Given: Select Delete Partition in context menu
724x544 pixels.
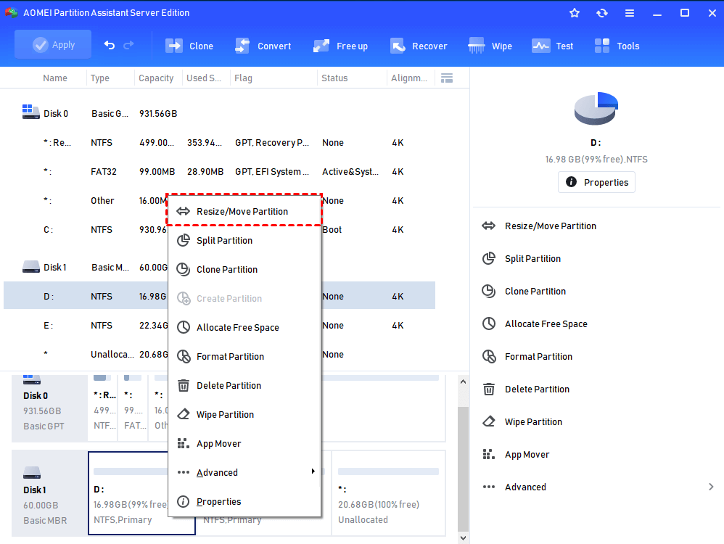Looking at the screenshot, I should point(244,386).
